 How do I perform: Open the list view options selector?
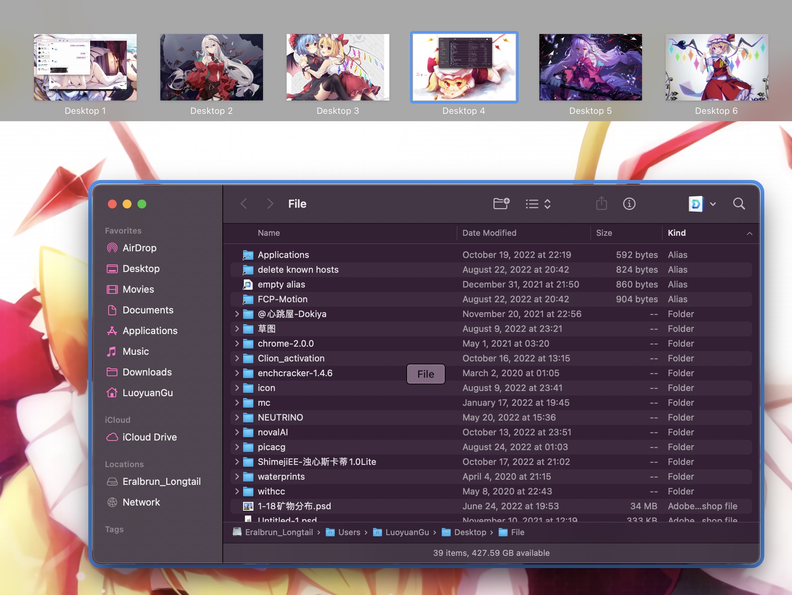(x=538, y=204)
